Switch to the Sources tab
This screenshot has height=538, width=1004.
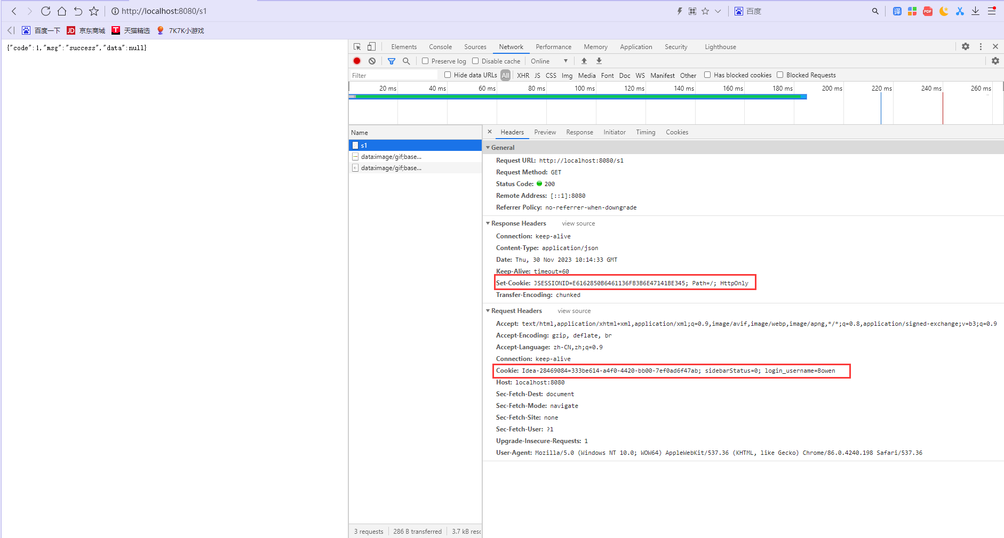point(475,47)
